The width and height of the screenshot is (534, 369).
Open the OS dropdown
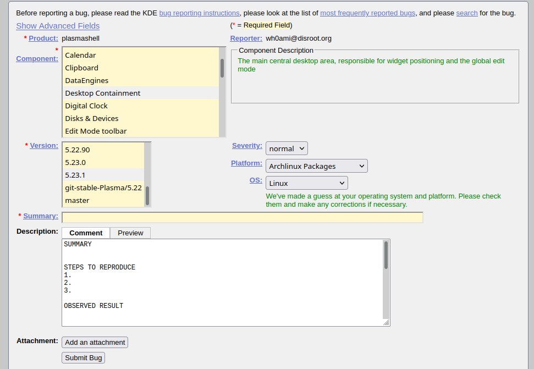(307, 183)
